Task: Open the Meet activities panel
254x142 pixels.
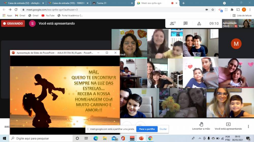Action: tap(199, 24)
